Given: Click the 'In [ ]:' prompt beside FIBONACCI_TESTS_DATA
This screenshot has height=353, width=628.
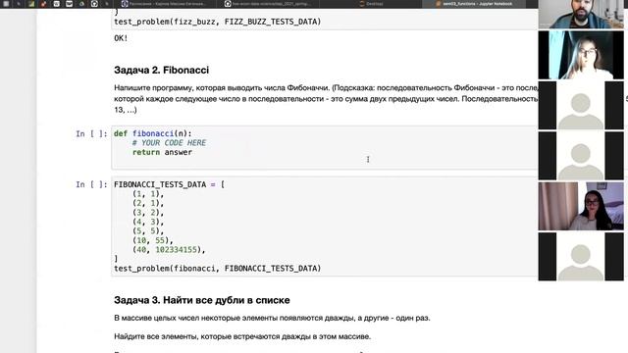Looking at the screenshot, I should coord(91,184).
